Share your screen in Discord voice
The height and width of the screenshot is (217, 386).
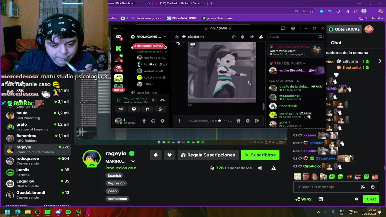[134, 109]
